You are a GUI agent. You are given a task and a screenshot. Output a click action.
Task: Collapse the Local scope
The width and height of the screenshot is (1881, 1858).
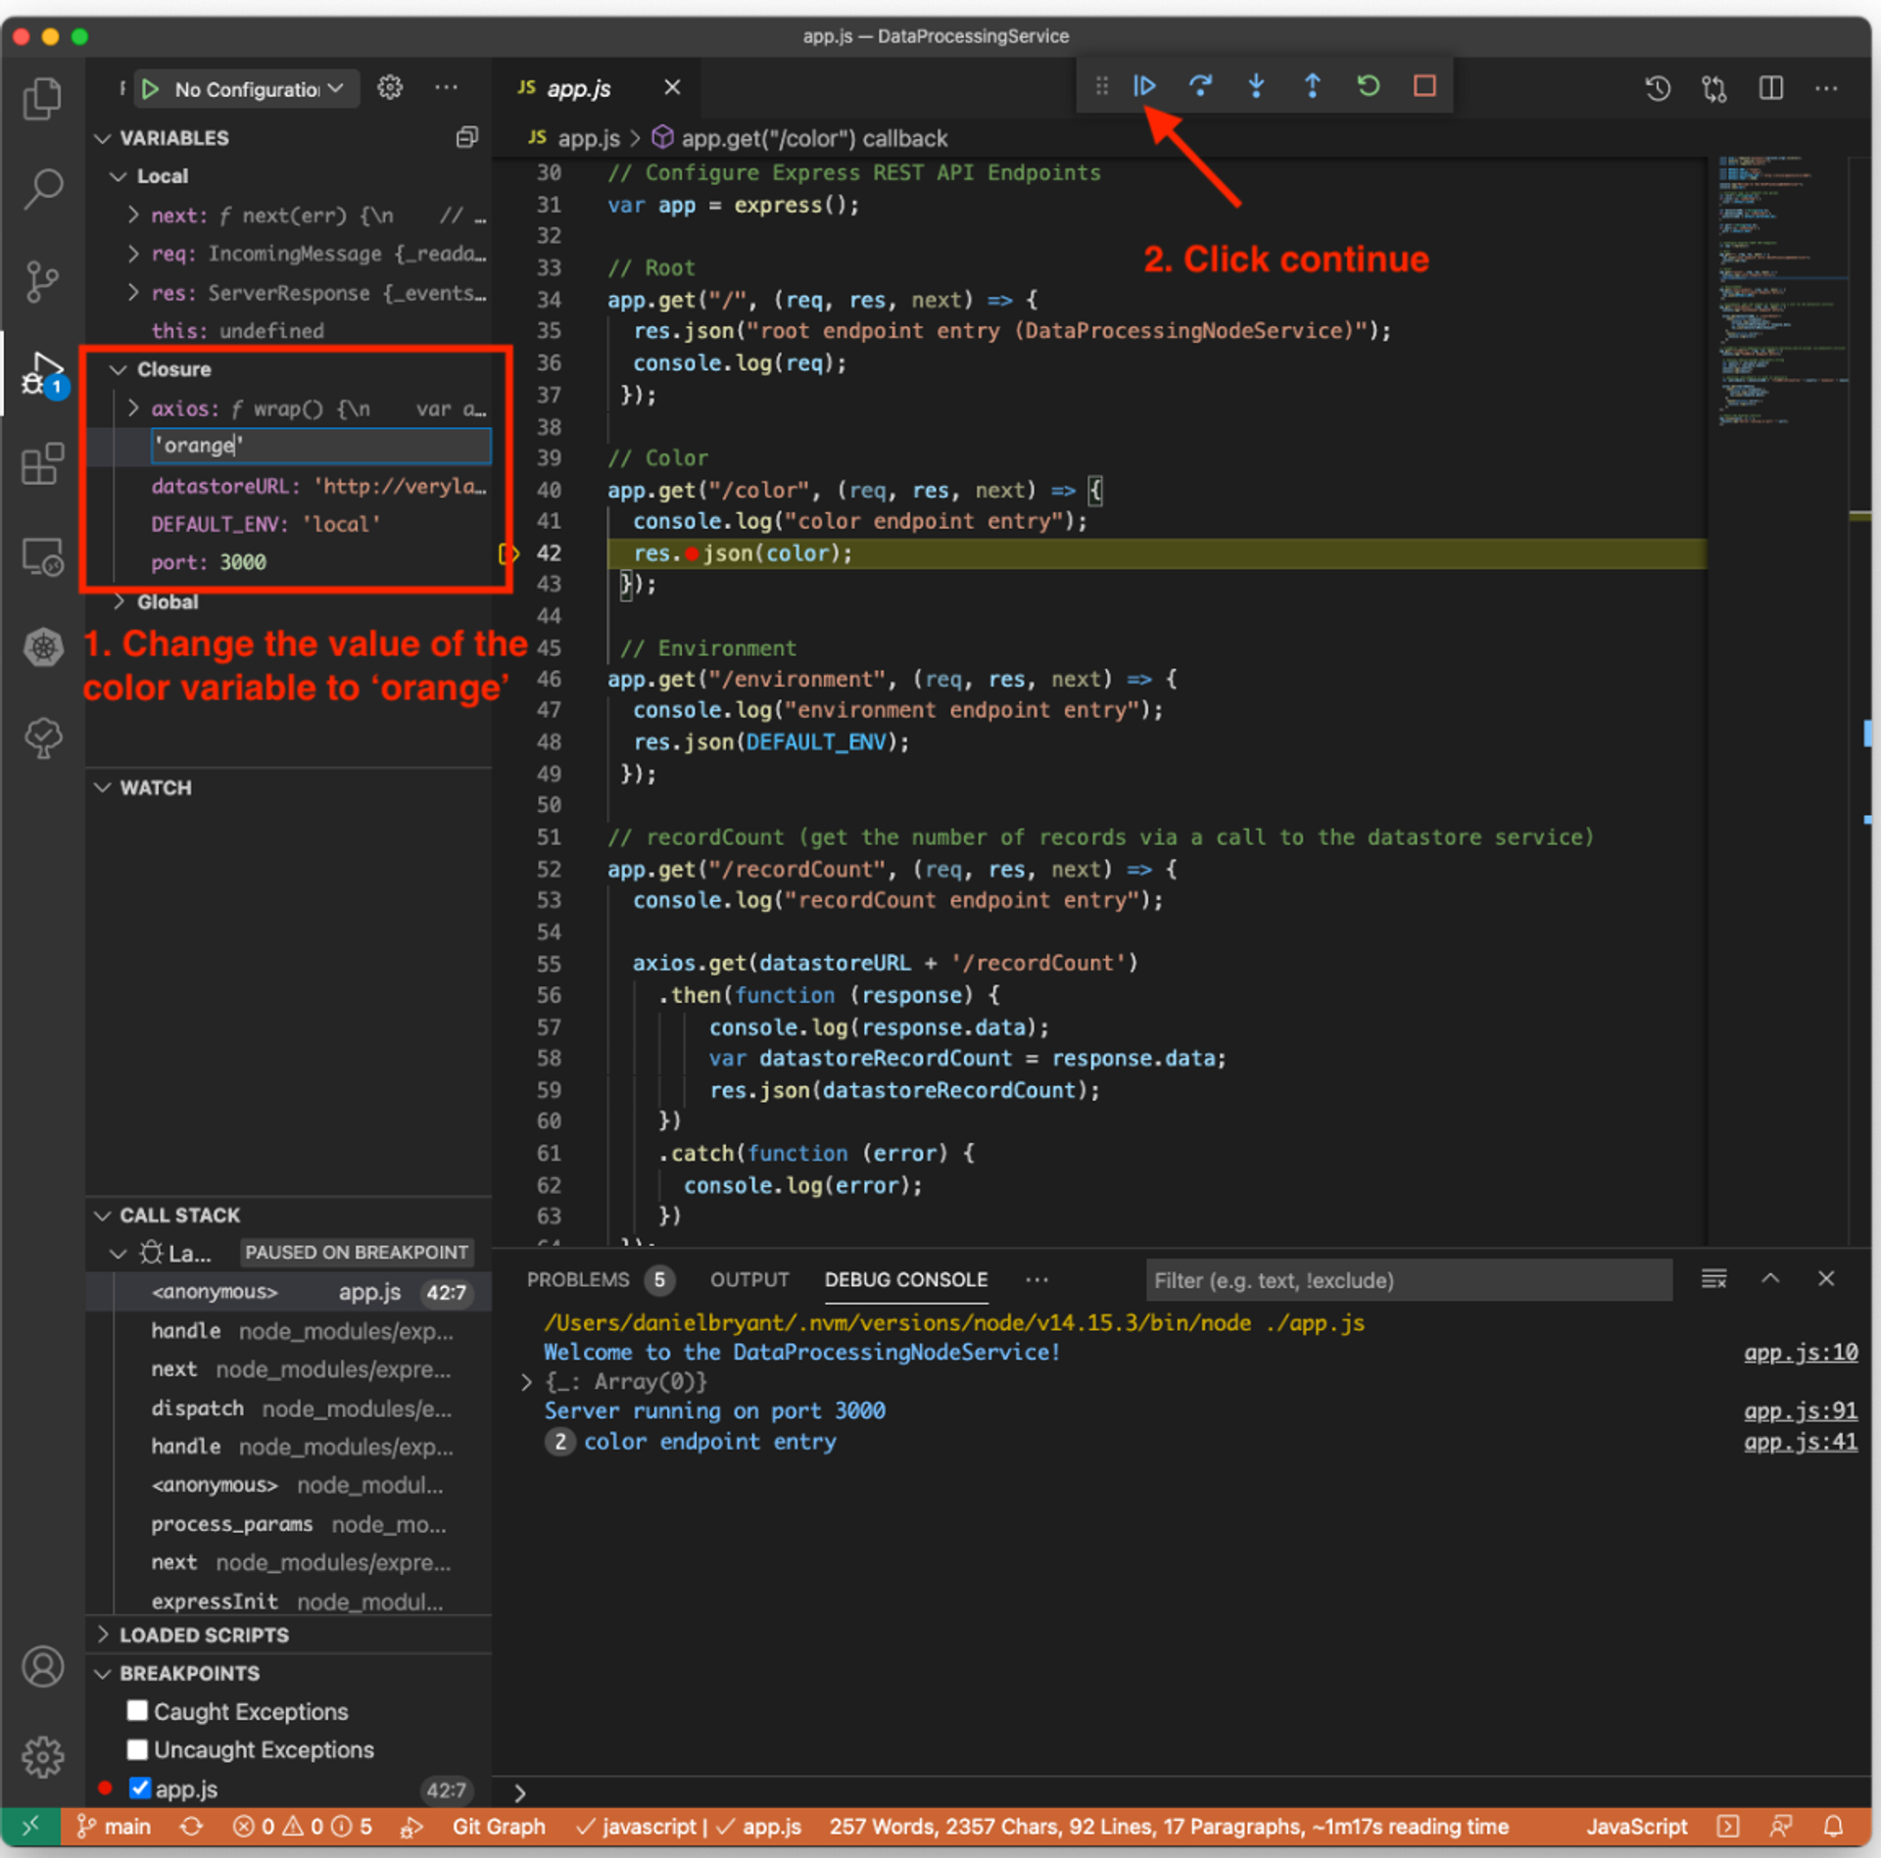click(x=119, y=176)
